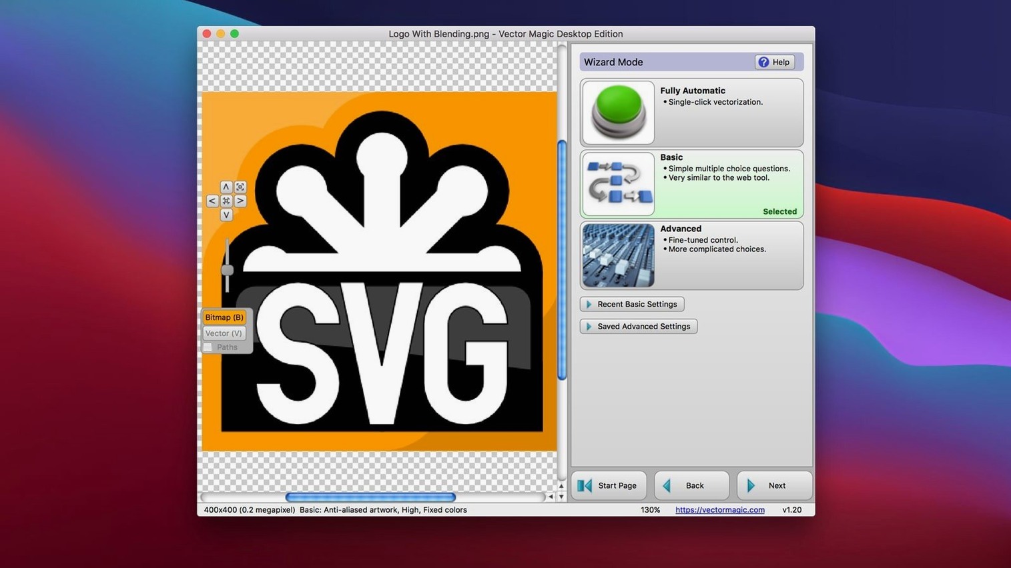Viewport: 1011px width, 568px height.
Task: Pan the preview down with arrow button
Action: [226, 215]
